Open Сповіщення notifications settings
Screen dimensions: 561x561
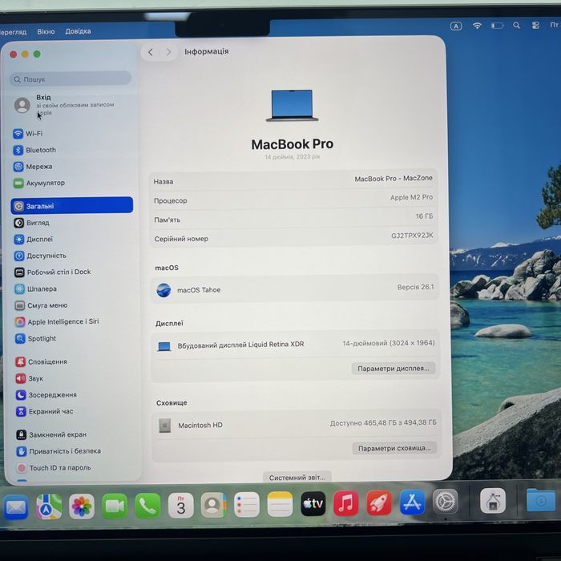click(41, 361)
